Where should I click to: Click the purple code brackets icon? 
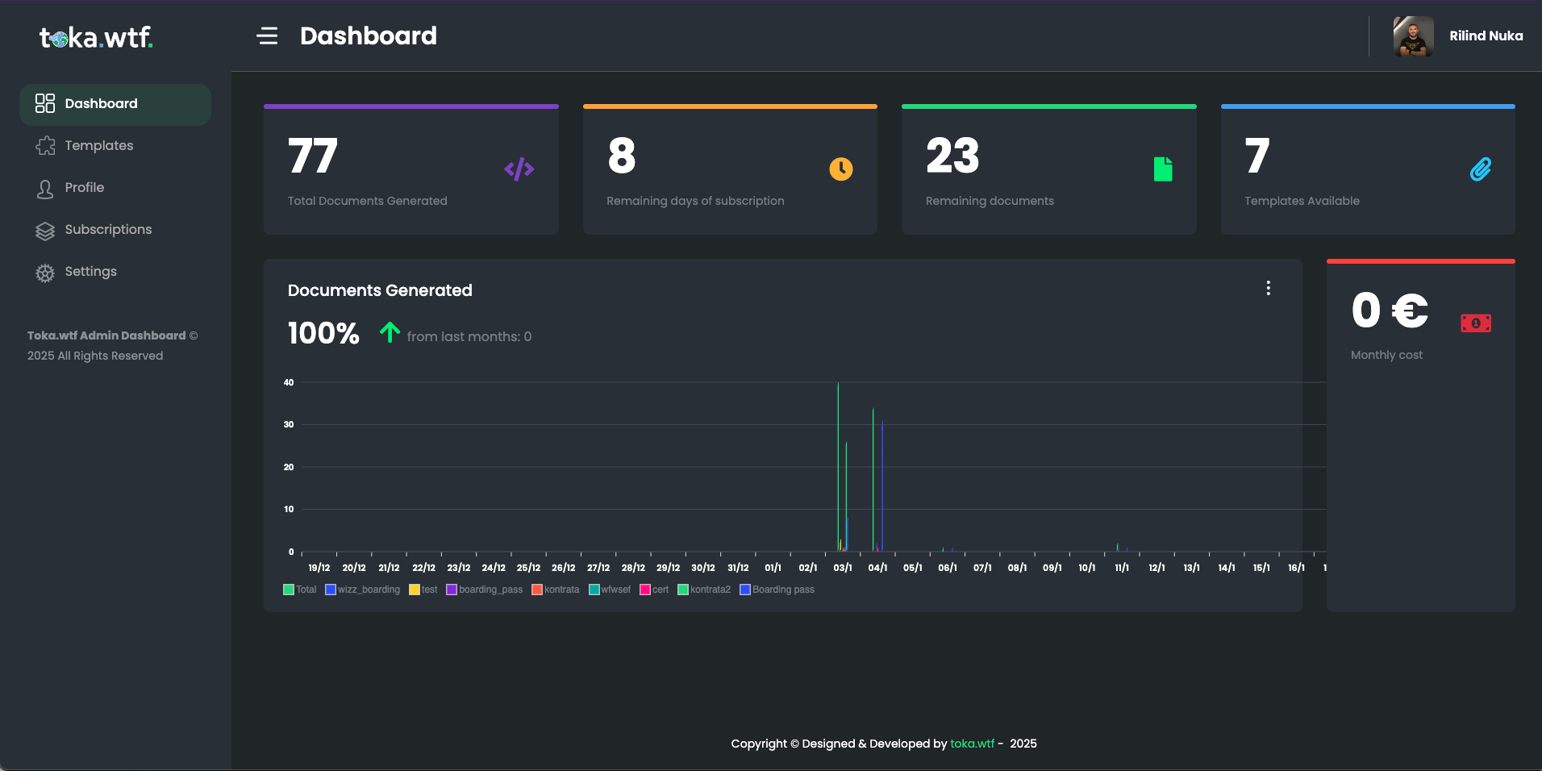pos(519,169)
